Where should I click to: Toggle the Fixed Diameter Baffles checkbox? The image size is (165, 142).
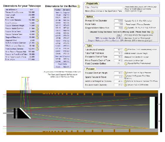[119, 64]
